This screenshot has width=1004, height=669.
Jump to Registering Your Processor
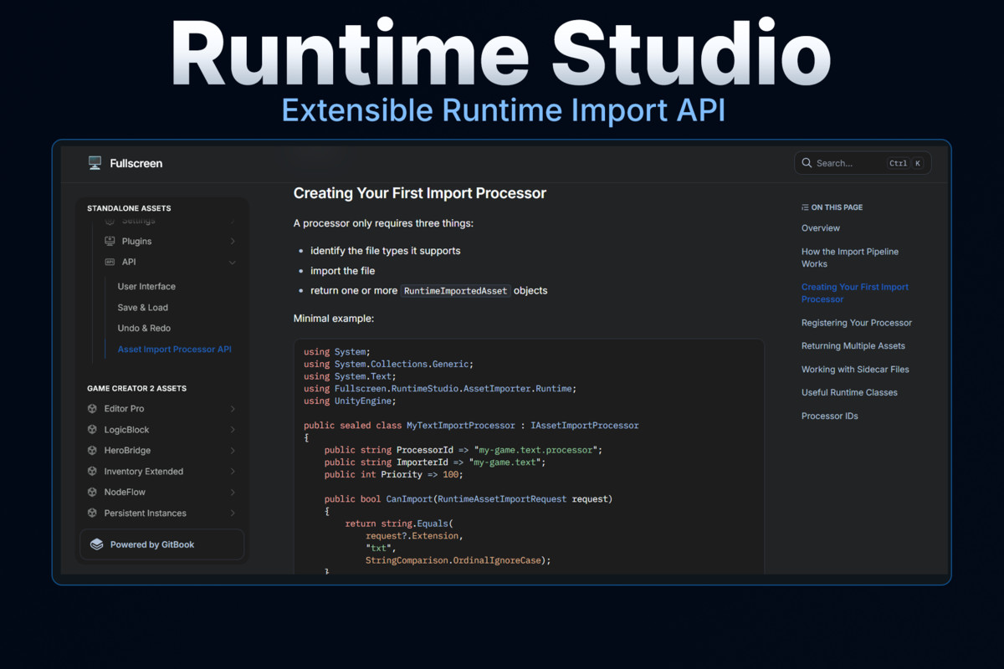(857, 323)
